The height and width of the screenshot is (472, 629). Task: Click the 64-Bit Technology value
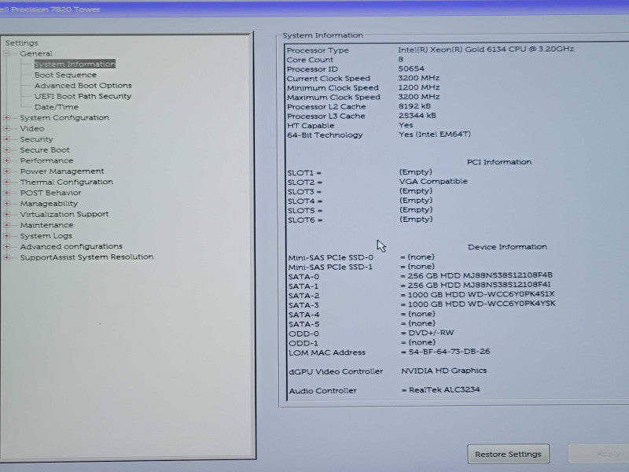[x=435, y=135]
